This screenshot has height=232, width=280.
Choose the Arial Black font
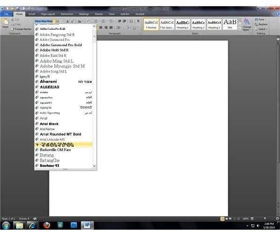pos(63,123)
